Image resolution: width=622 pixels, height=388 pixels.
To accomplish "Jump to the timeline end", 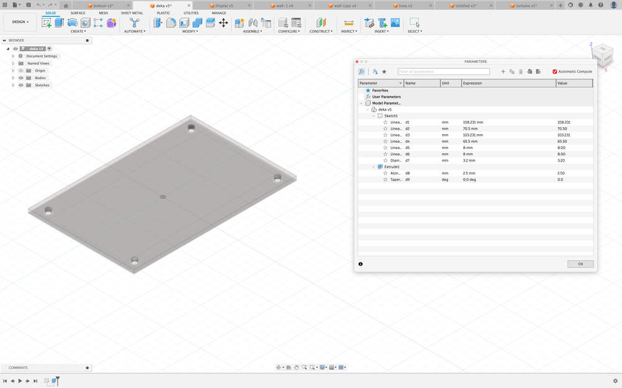I will (x=35, y=381).
